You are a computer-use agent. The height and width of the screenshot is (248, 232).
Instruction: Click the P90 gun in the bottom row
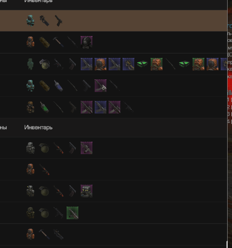click(x=58, y=234)
